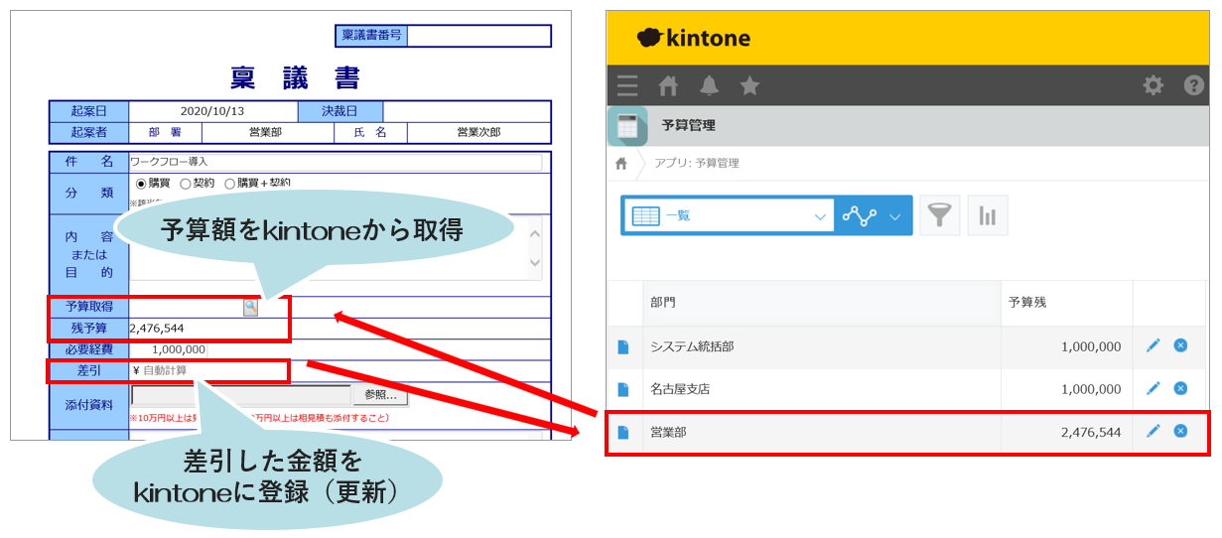Screen dimensions: 1222x538
Task: Click the 名古屋支店 department cell
Action: click(822, 389)
